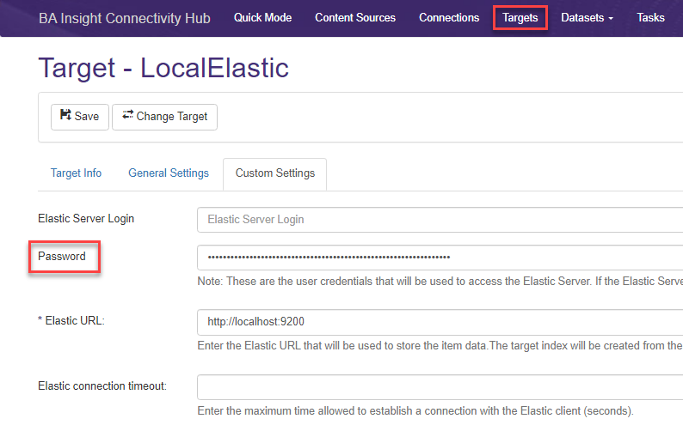Screen dimensions: 683x437
Task: Click into the Password input field
Action: tap(440, 258)
